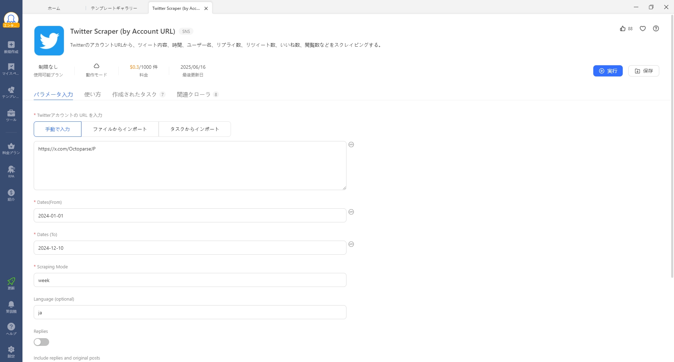Open the RPA sidebar icon
Viewport: 674px width, 362px height.
pos(11,172)
